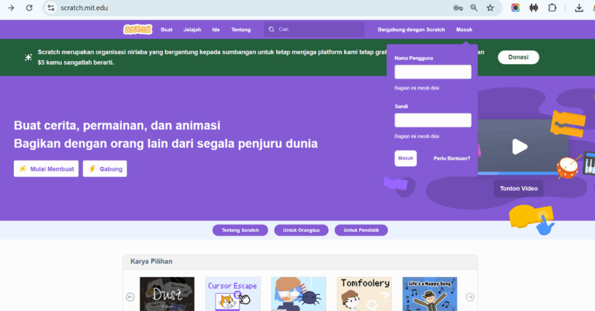Open Untuk Orangtua pill button
Screen dimensions: 595x311
pos(302,230)
